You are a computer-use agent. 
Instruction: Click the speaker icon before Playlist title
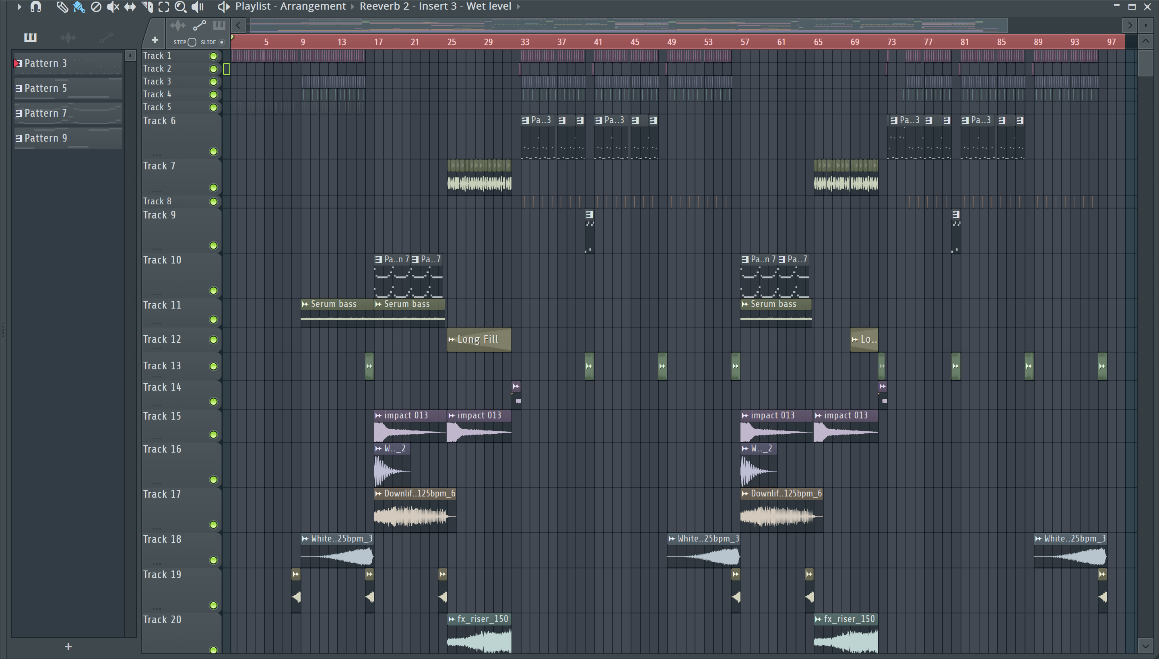223,6
